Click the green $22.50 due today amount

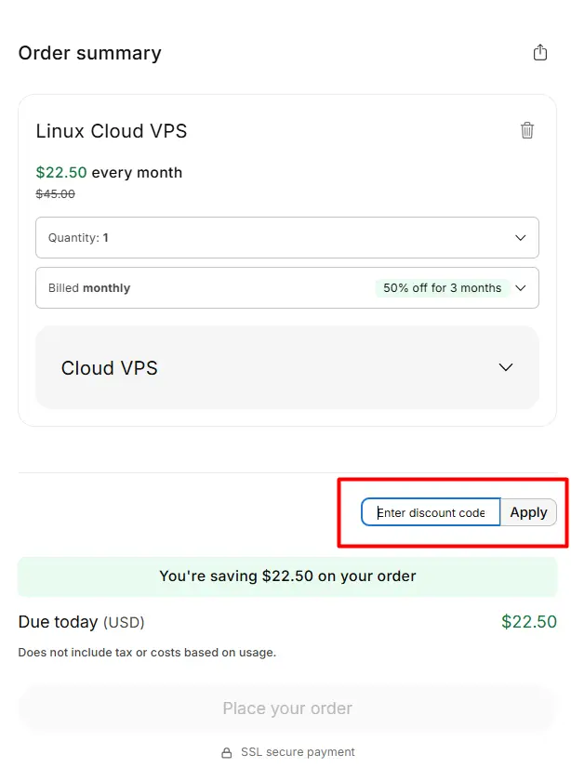[528, 622]
